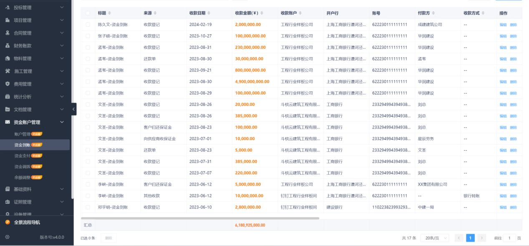Tick the checkbox for 陈久文-资金到账 row

coord(87,25)
